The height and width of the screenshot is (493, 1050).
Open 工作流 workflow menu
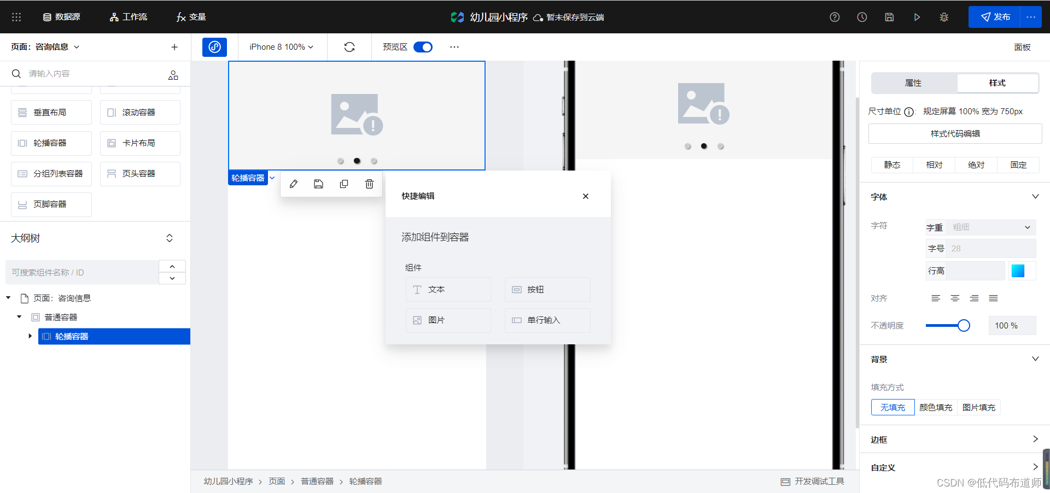click(129, 17)
